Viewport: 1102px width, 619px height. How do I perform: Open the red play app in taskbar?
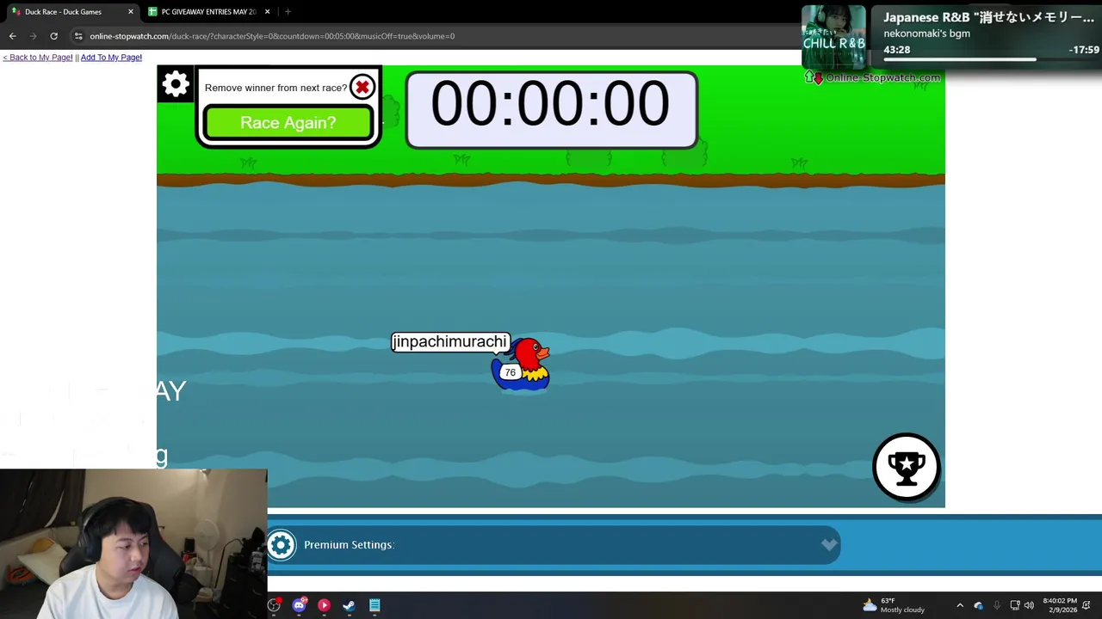point(324,605)
